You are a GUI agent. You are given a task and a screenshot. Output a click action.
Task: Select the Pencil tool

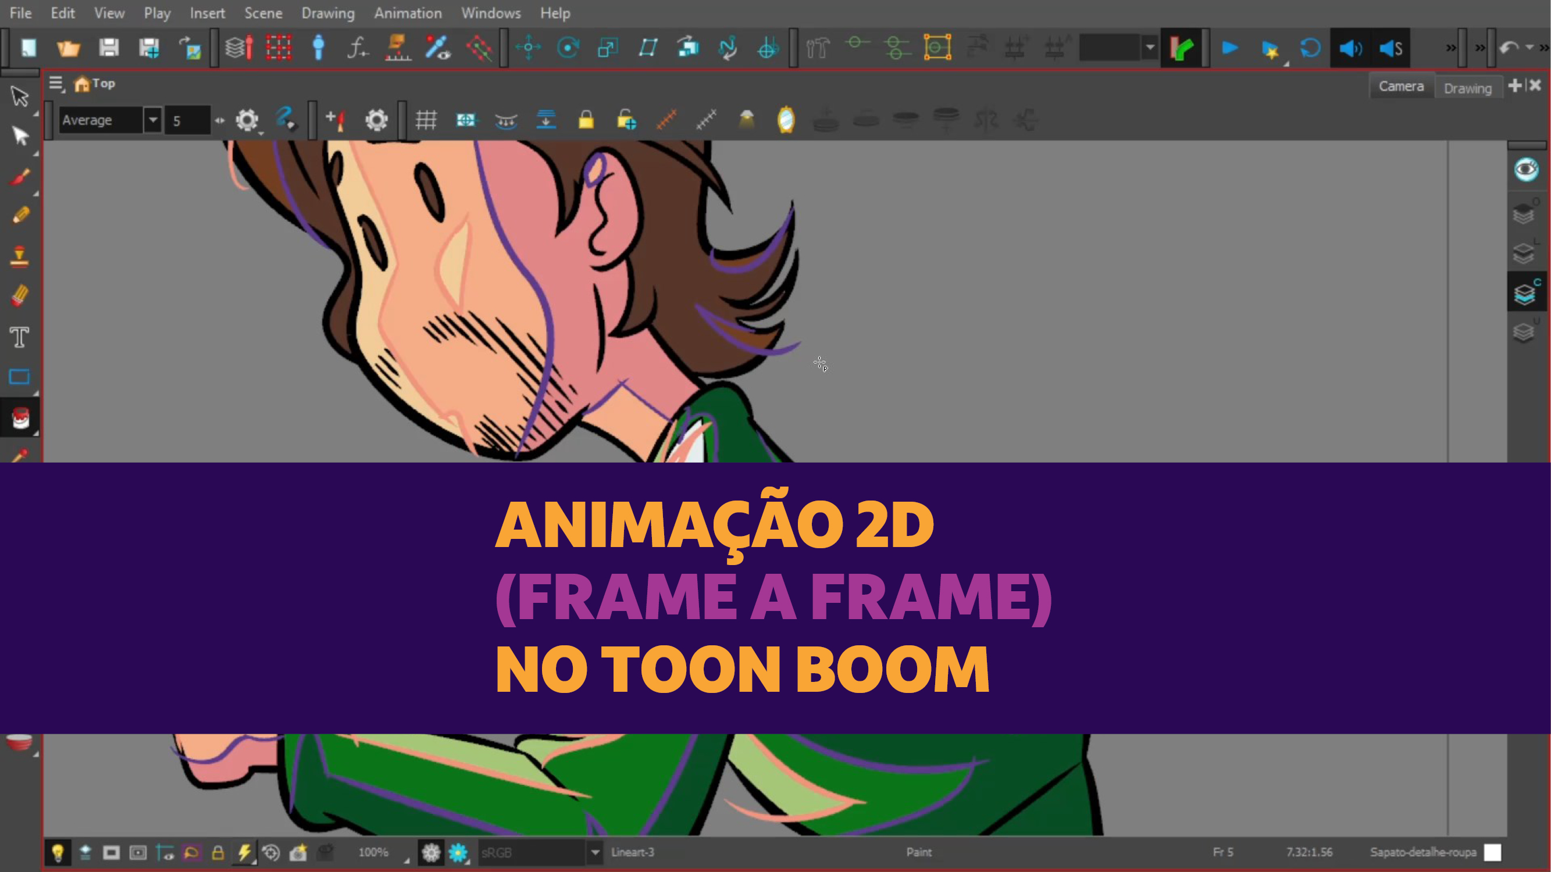point(19,212)
